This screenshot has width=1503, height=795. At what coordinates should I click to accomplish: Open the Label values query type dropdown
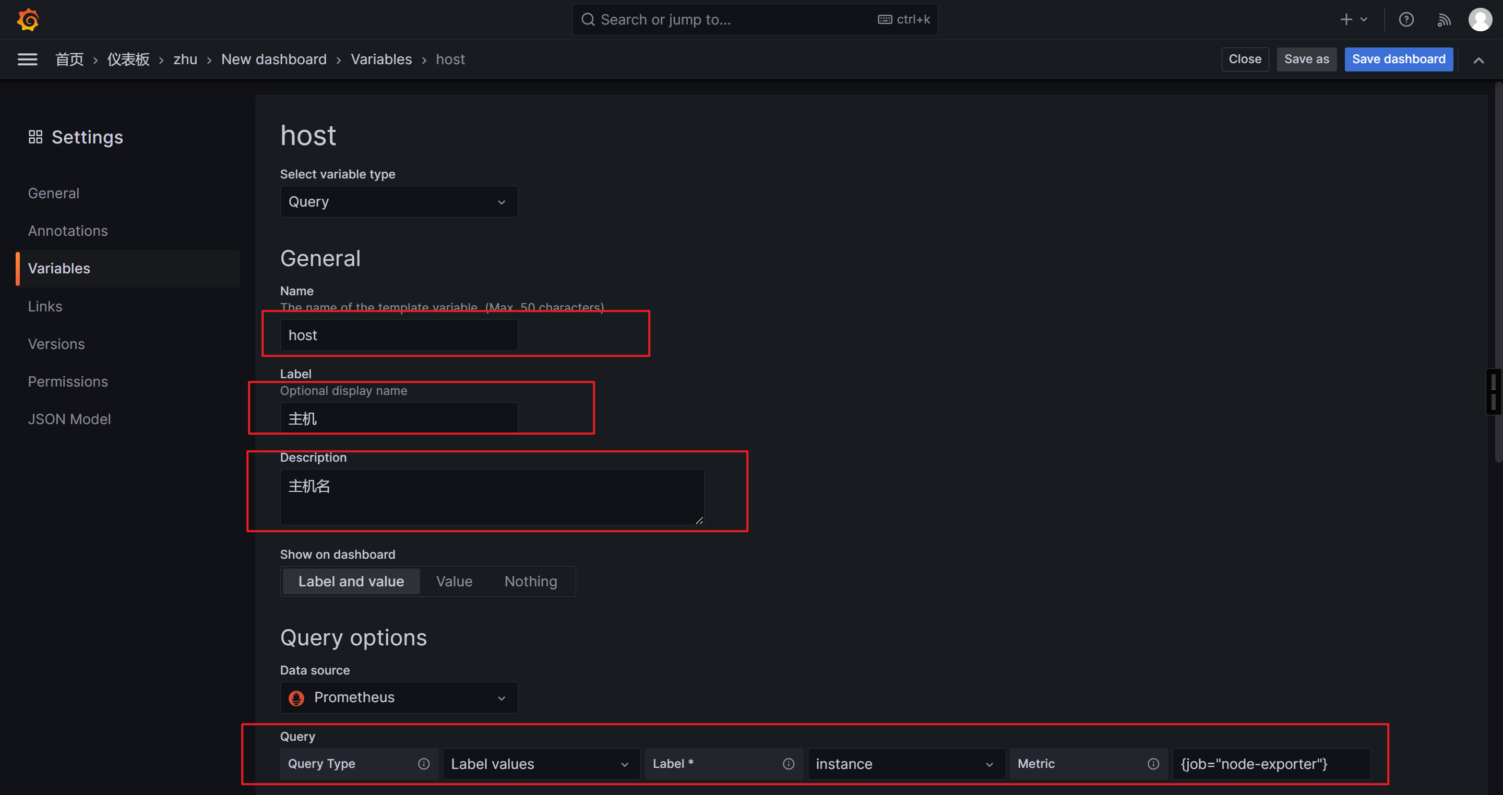[540, 764]
